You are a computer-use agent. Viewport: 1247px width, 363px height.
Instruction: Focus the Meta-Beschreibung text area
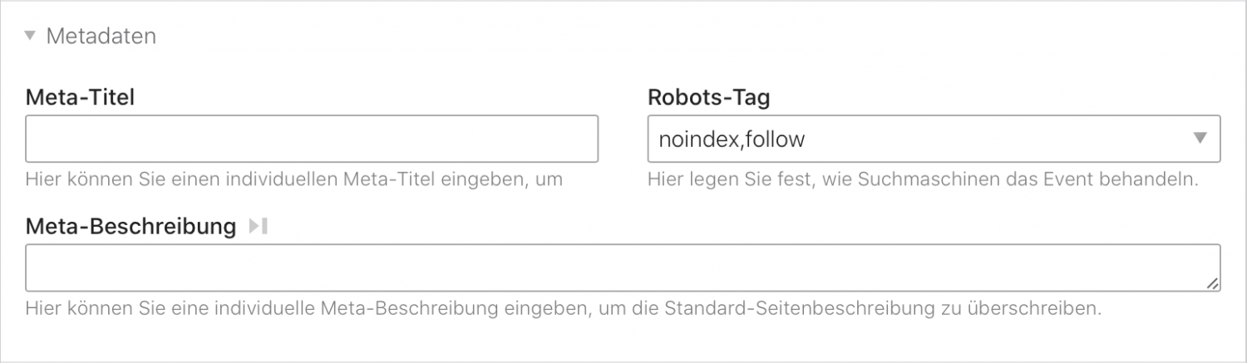(623, 267)
